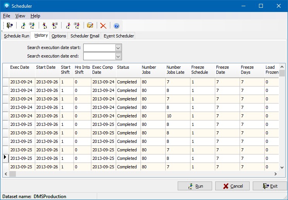The image size is (288, 200).
Task: Open the View menu
Action: click(20, 16)
